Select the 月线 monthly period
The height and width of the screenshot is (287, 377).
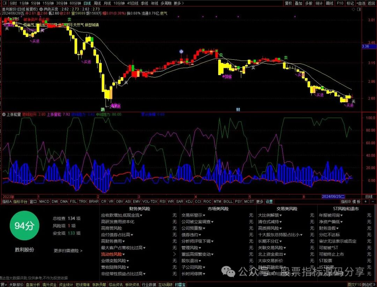(x=107, y=3)
